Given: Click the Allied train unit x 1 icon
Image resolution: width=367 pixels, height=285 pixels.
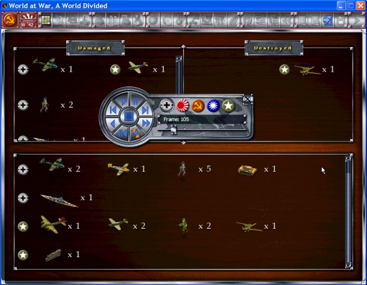Looking at the screenshot, I should pyautogui.click(x=54, y=255).
